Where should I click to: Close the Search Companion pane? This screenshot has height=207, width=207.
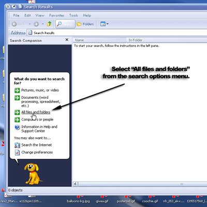click(67, 40)
